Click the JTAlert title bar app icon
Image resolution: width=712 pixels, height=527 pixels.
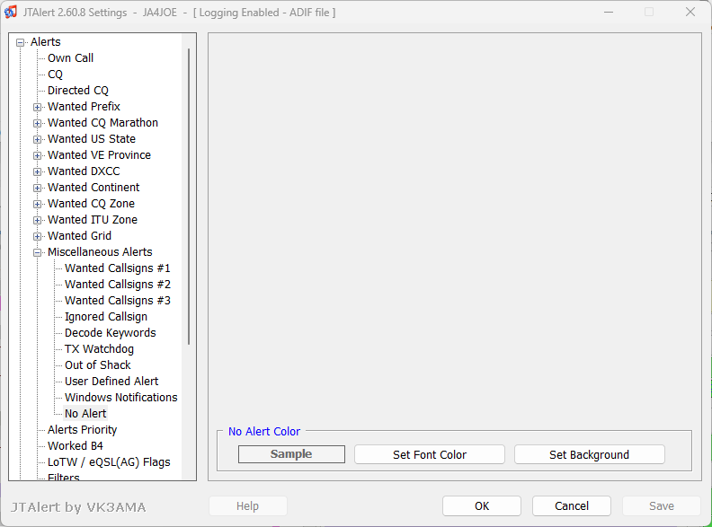[11, 13]
